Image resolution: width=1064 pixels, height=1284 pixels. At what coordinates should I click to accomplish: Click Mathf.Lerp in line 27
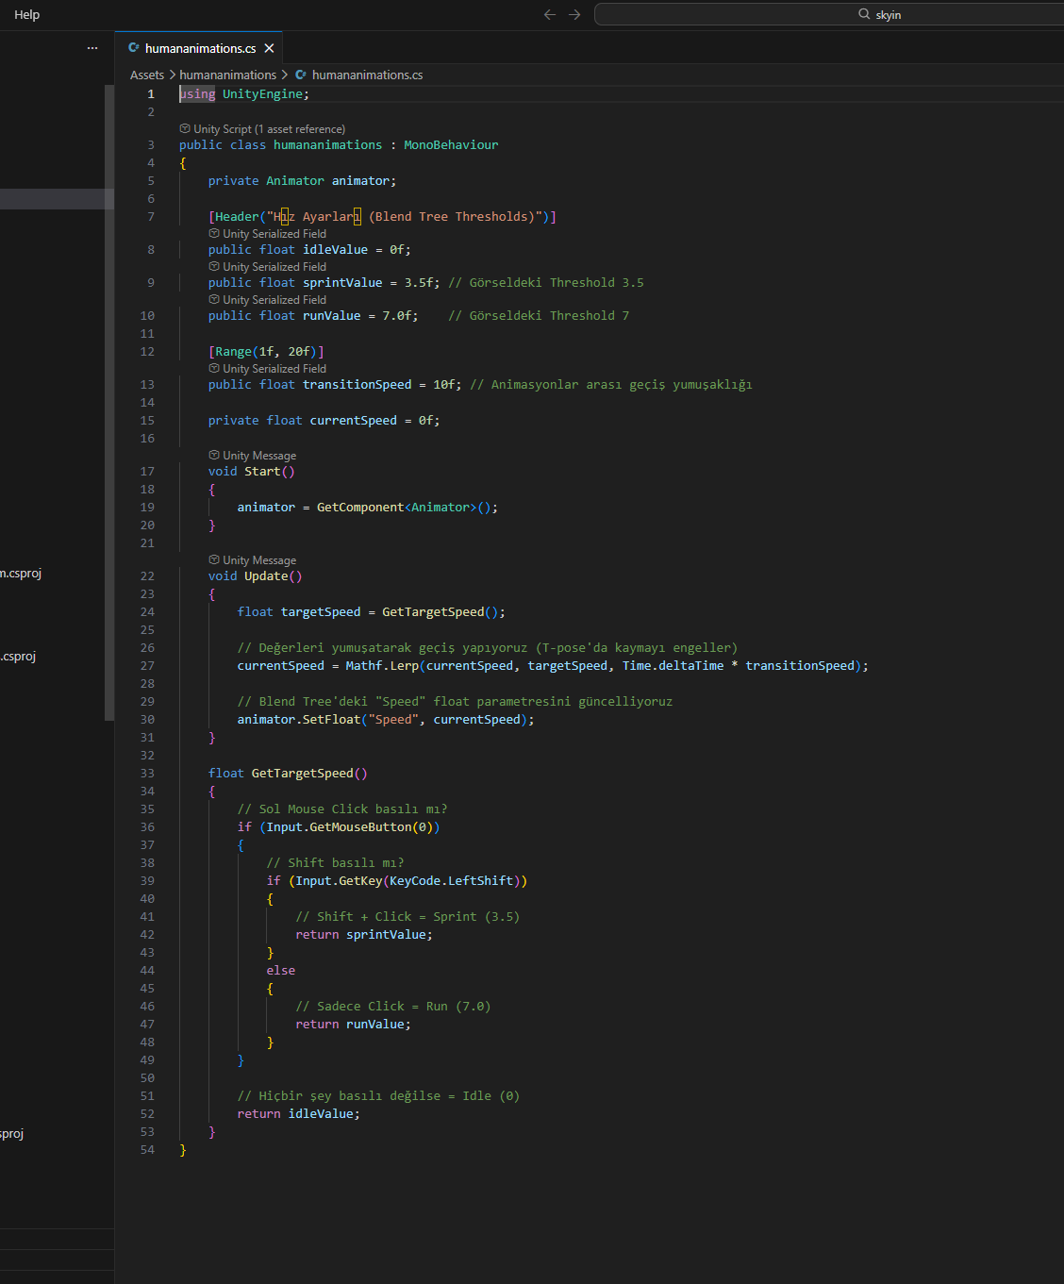point(382,666)
